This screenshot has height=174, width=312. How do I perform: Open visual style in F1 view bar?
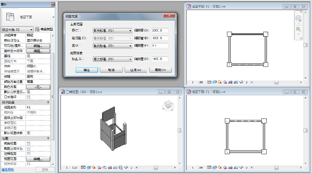214,167
